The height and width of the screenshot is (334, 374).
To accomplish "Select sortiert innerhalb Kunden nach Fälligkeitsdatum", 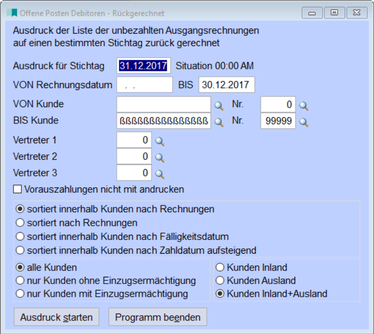I will [x=21, y=236].
